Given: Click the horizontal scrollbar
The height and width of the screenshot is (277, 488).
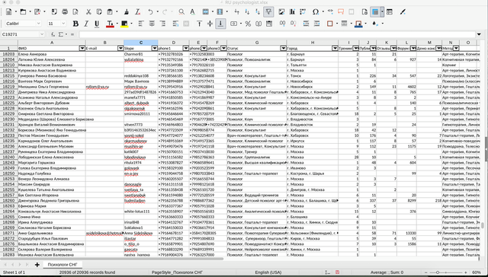Looking at the screenshot, I should point(112,259).
